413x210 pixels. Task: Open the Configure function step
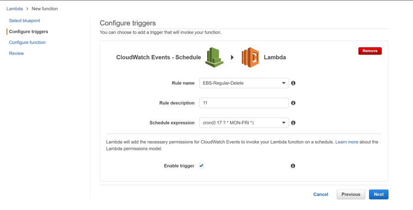click(x=27, y=43)
